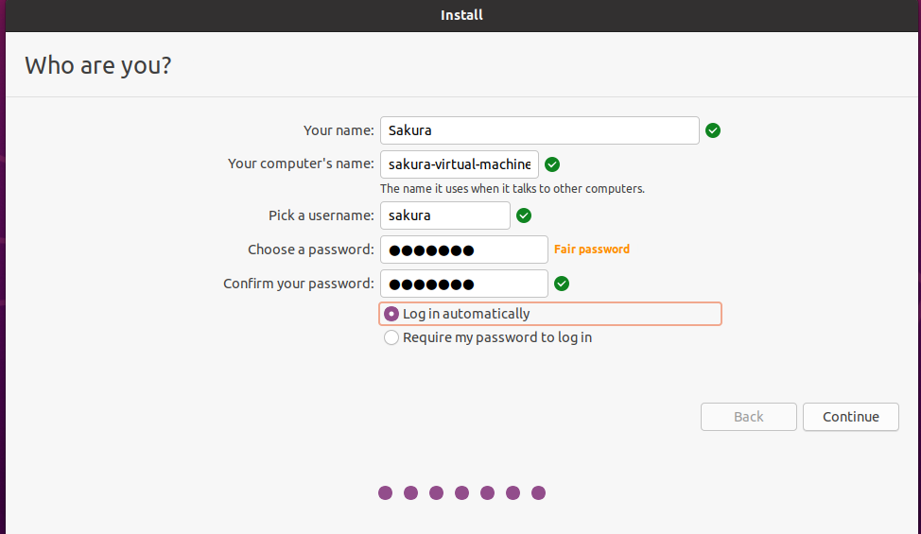Click the "Who are you?" heading
Viewport: 921px width, 534px height.
click(98, 65)
